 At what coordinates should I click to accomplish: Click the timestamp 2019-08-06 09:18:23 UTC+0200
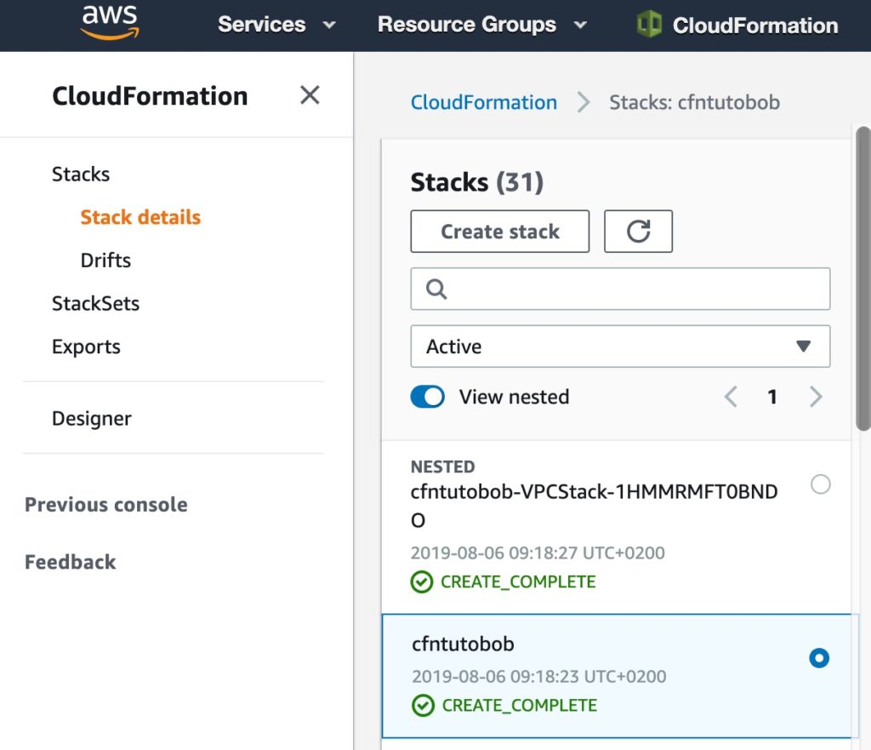(x=538, y=677)
